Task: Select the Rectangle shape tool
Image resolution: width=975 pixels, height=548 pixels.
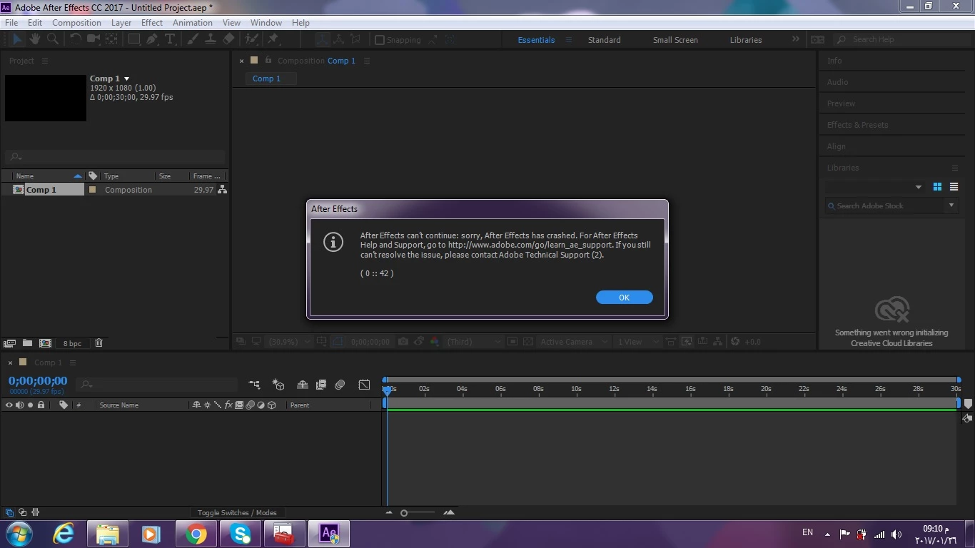Action: click(133, 39)
